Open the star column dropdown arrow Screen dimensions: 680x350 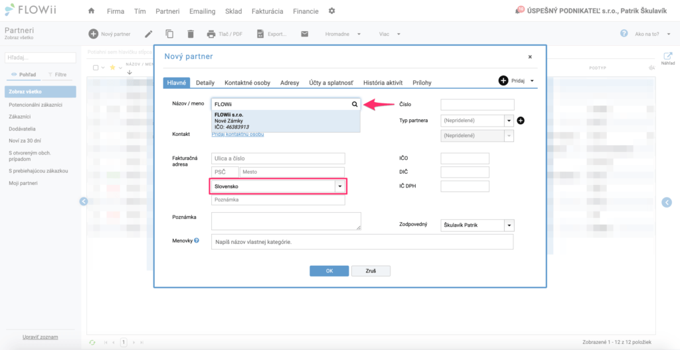pos(121,68)
